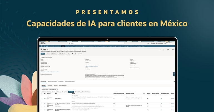Click Eliminar link on first message row
This screenshot has width=214, height=112.
(173, 98)
